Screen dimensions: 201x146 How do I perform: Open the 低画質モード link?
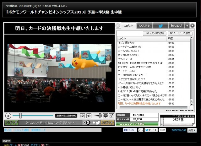(x=38, y=130)
